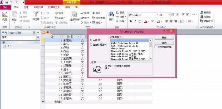
Task: Select the 由文件创建(F) radio button
Action: [x=91, y=45]
